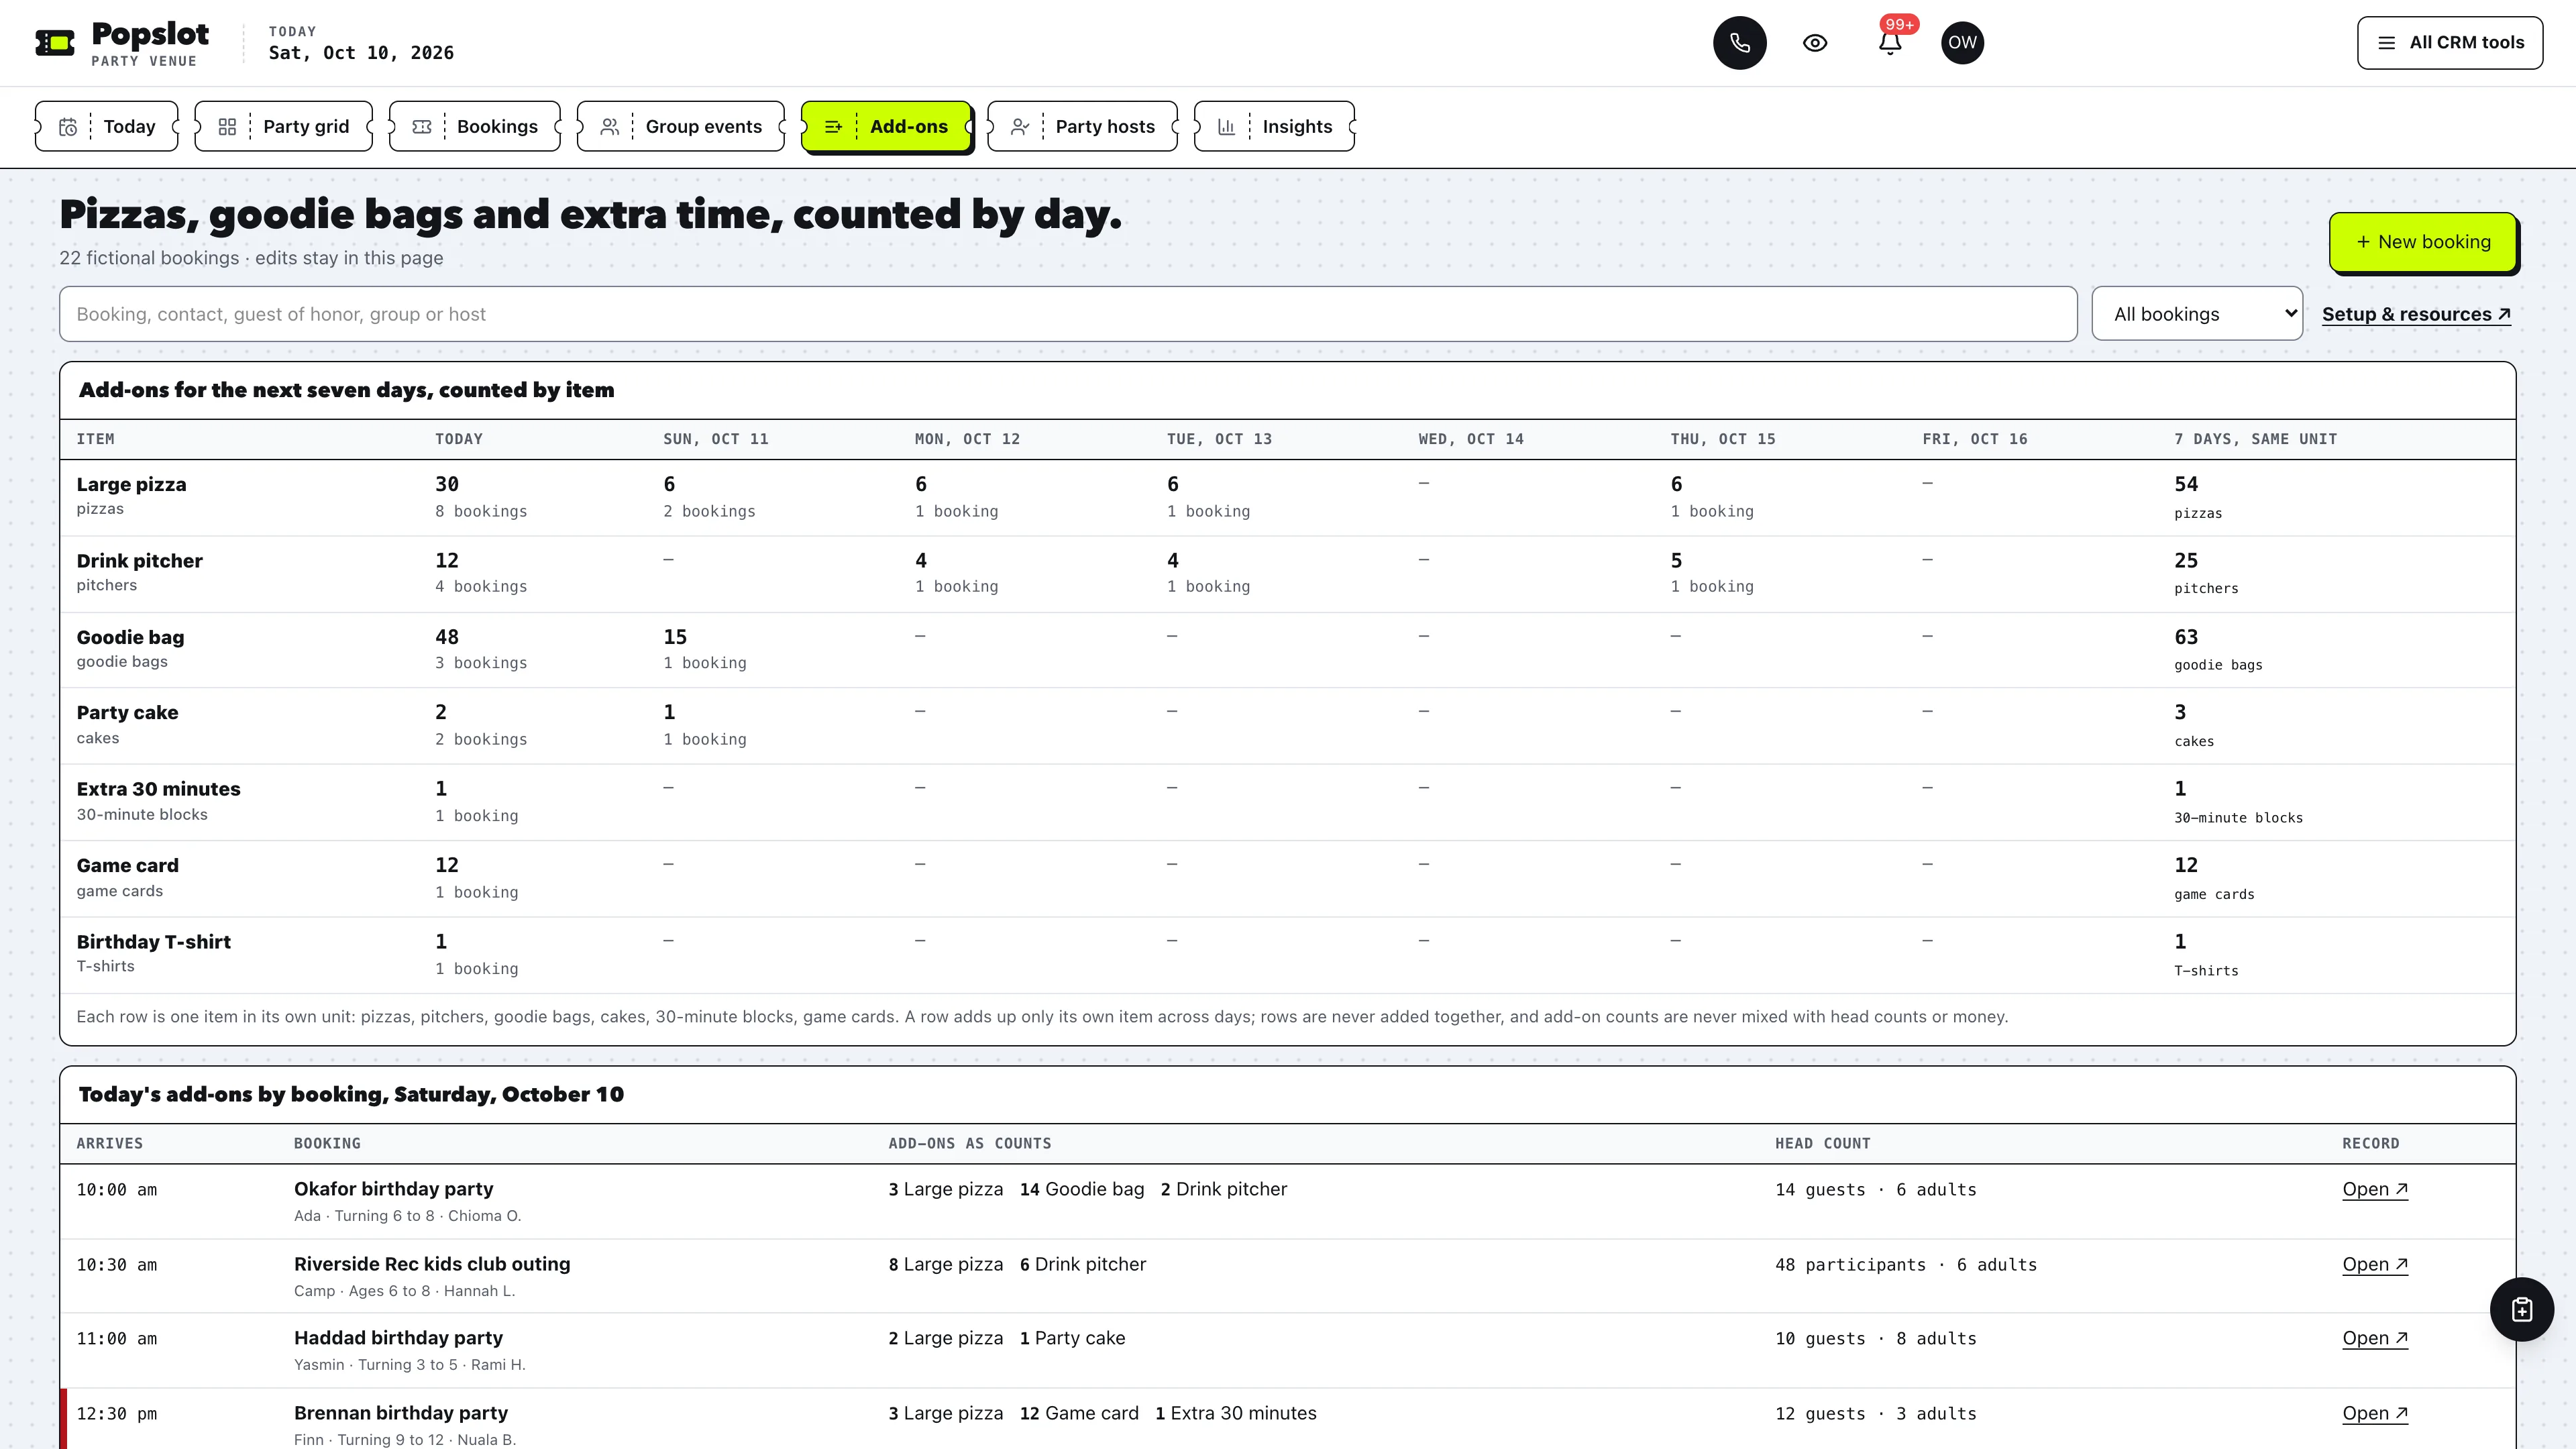The image size is (2576, 1449).
Task: Click today's date Sat, Oct 10, 2026
Action: pyautogui.click(x=361, y=53)
